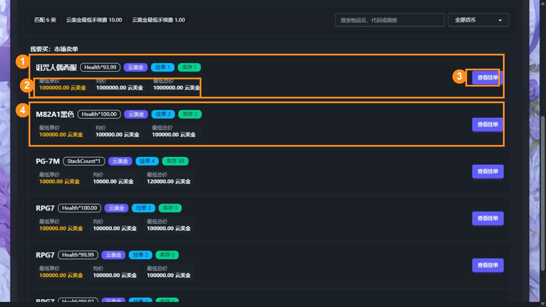Open 查看挂单 for RPG7 Health*99.99

(488, 265)
